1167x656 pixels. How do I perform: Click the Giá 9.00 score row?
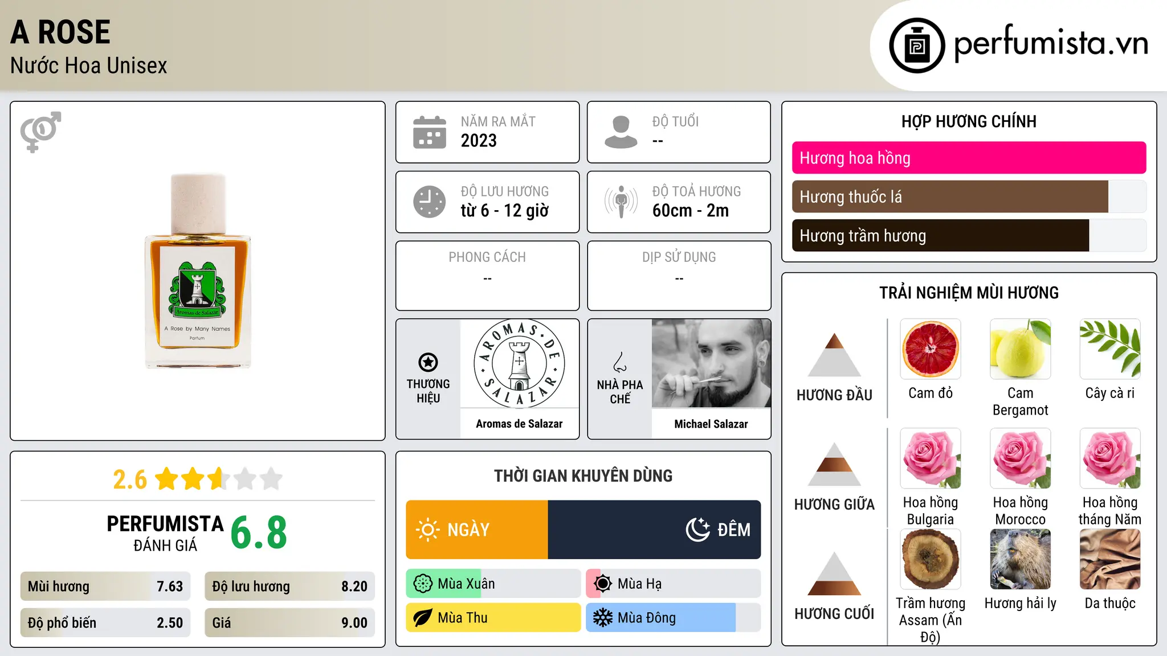[x=290, y=623]
